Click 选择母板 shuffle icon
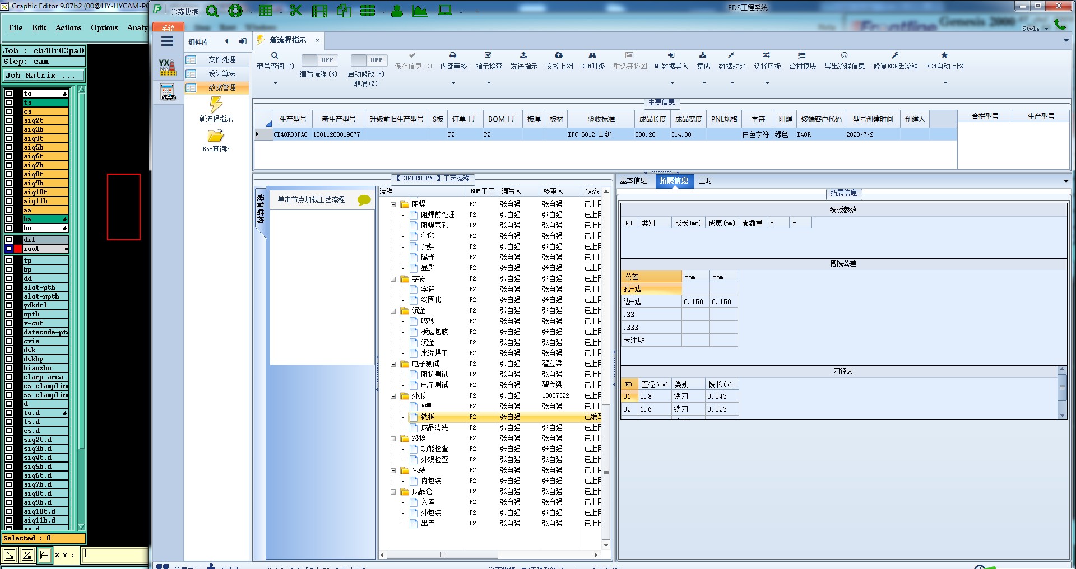1076x569 pixels. coord(766,55)
